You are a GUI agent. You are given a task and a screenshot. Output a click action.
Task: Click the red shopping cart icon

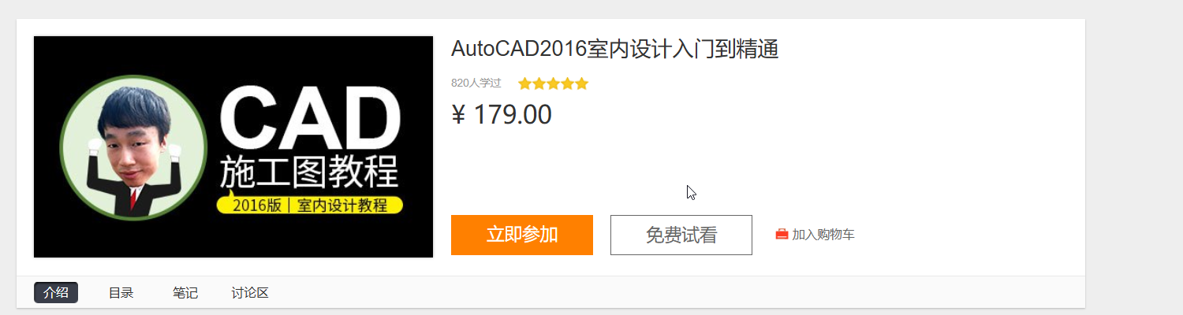point(782,234)
